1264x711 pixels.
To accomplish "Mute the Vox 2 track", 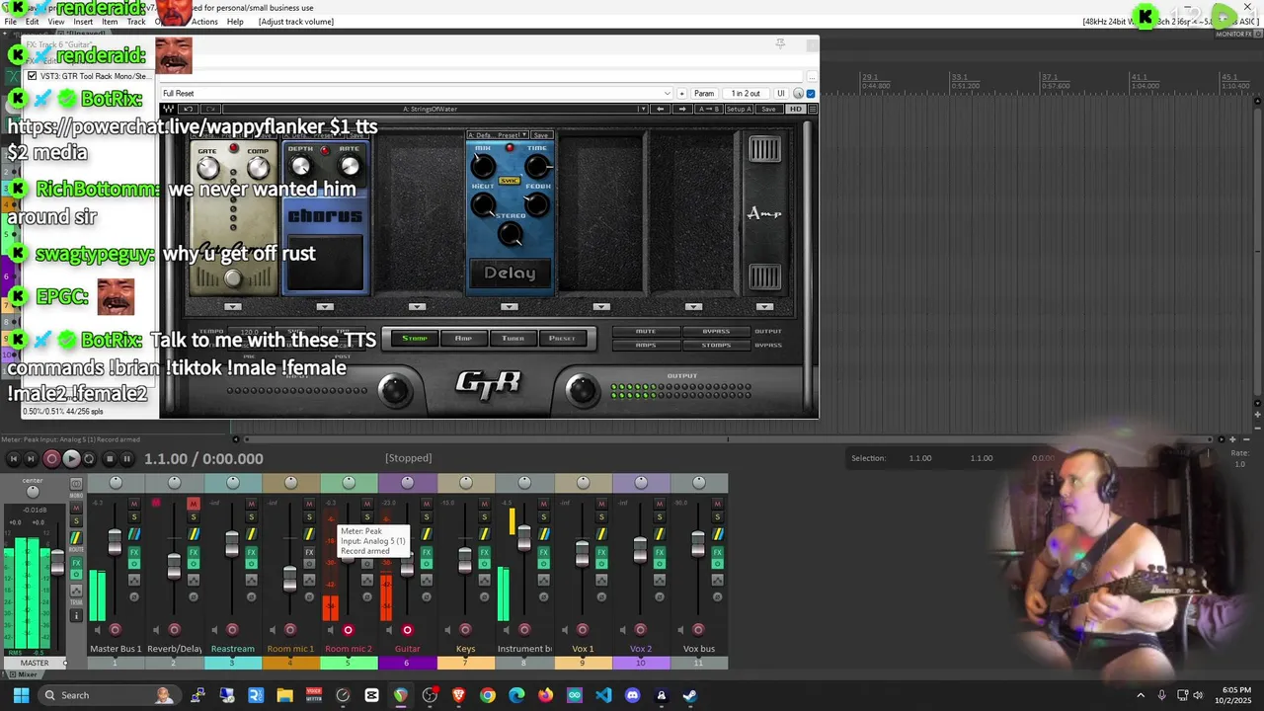I will tap(659, 504).
